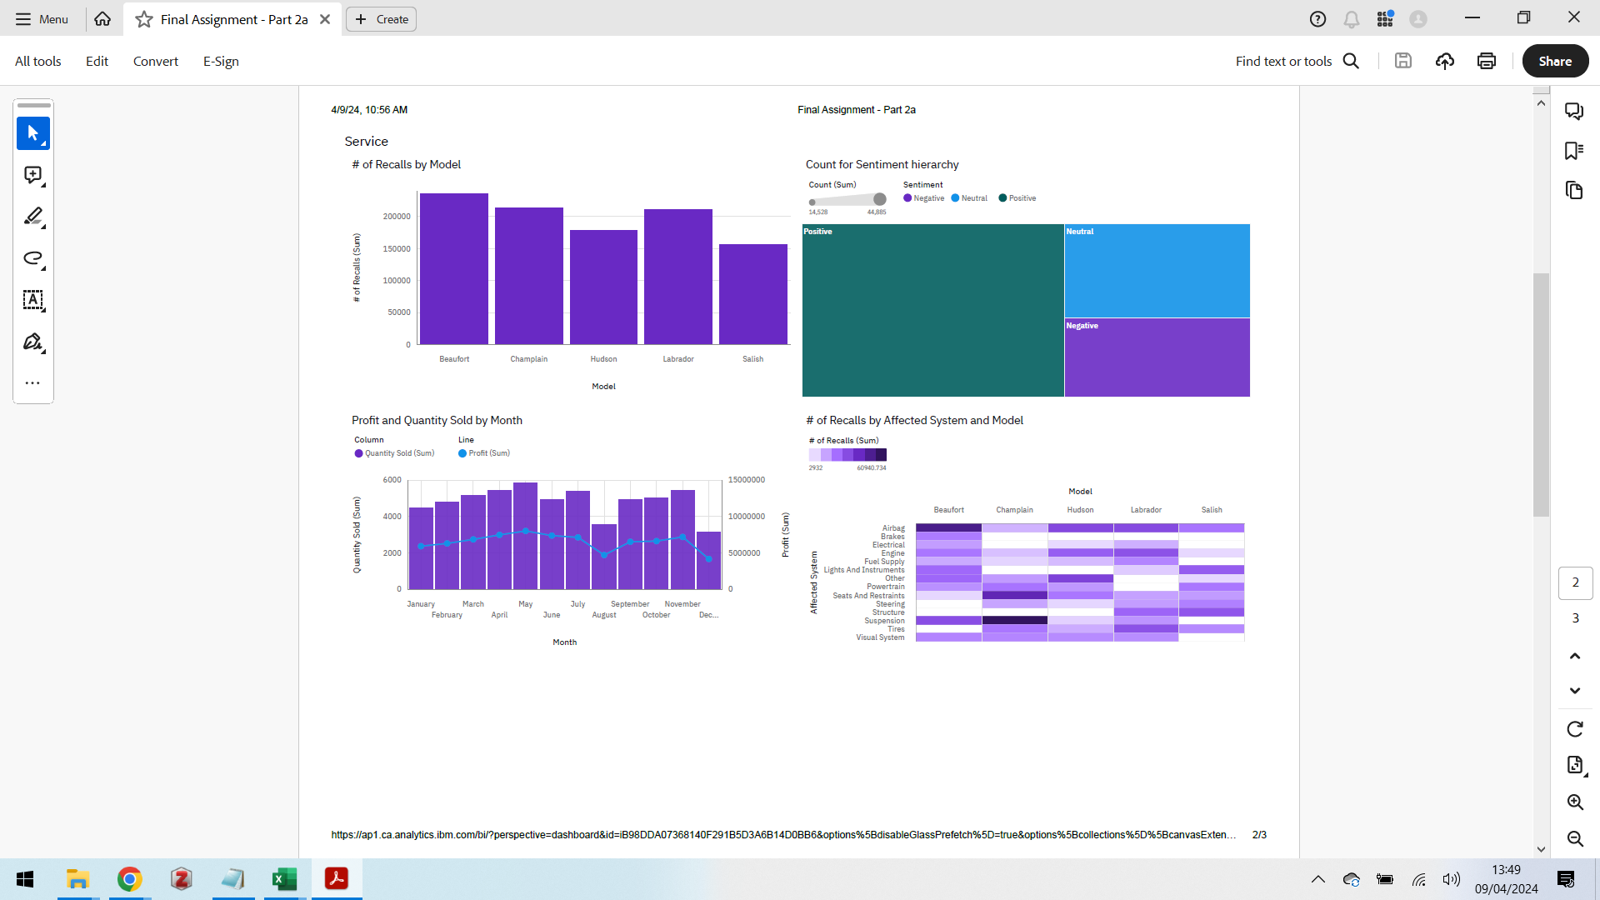Select the Add text box tool
Screen dimensions: 1600x900
click(x=32, y=301)
